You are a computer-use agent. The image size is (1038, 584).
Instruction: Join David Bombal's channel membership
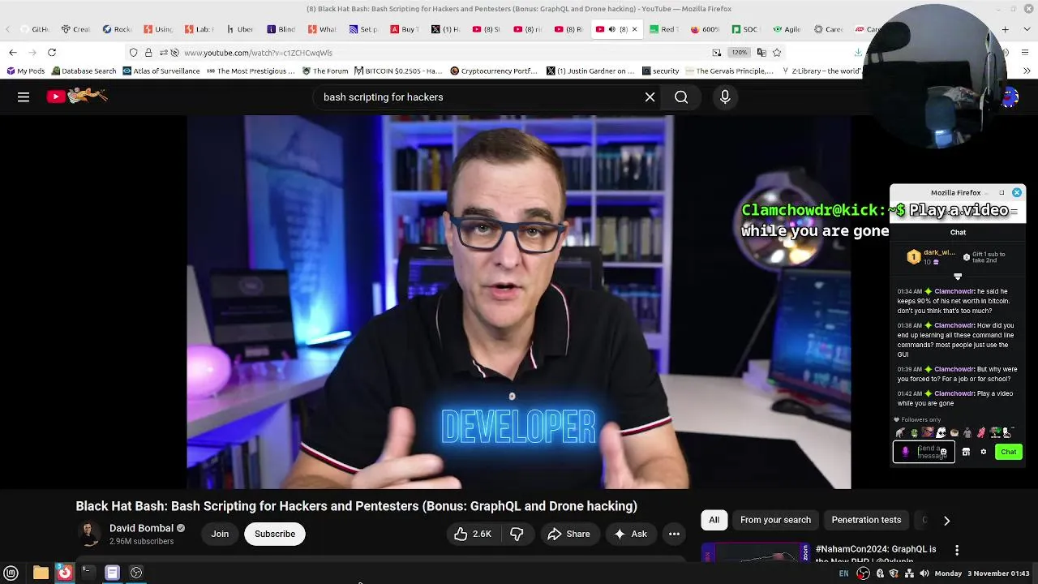[x=220, y=534]
